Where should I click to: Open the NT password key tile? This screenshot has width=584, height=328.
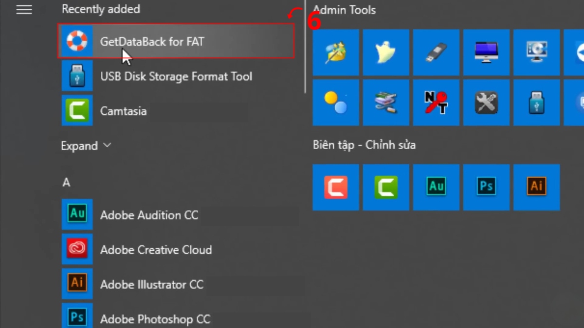[x=436, y=103]
